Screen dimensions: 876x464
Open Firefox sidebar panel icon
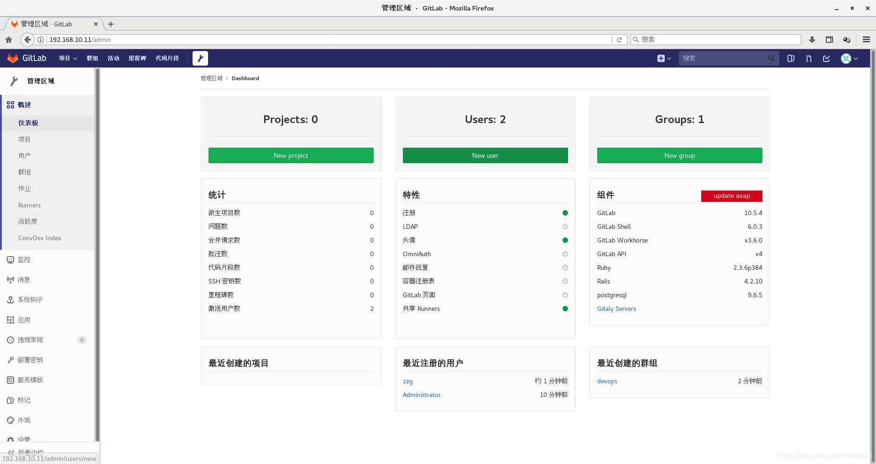pyautogui.click(x=829, y=40)
